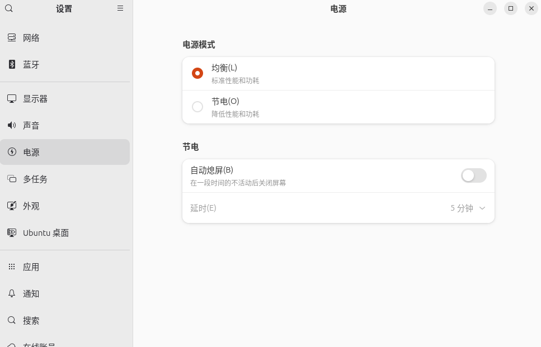Go to 应用 settings page
Screen dimensions: 541x347
coord(65,267)
